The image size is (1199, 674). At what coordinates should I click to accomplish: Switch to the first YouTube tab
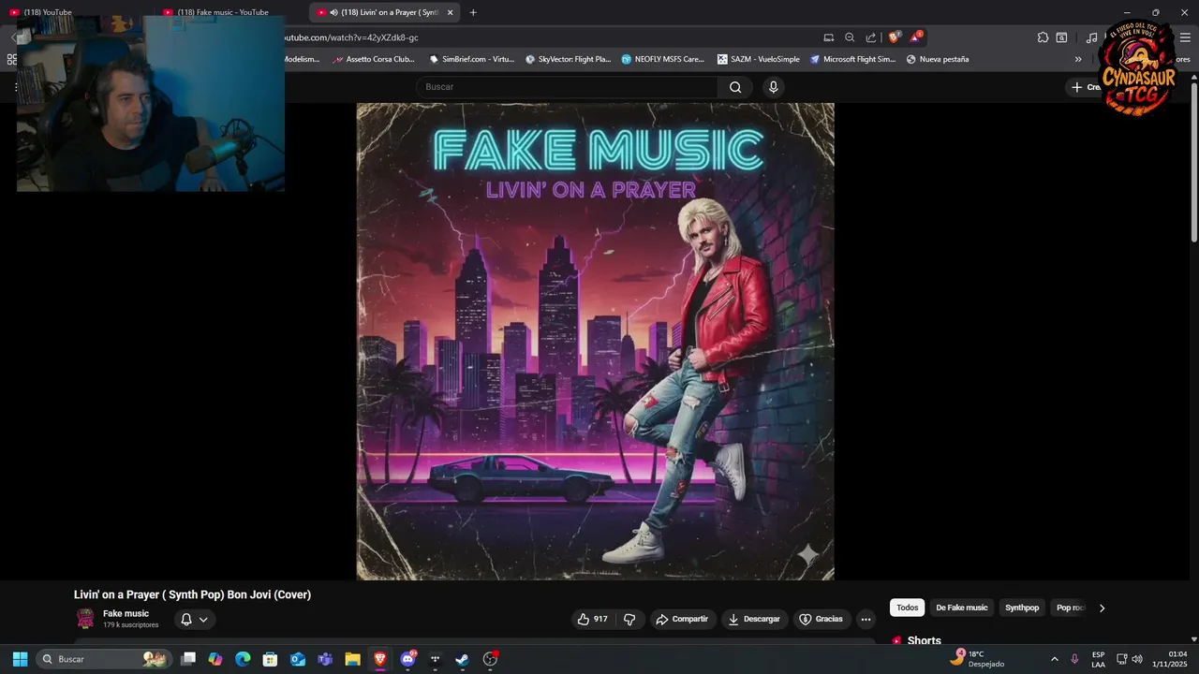pos(80,12)
